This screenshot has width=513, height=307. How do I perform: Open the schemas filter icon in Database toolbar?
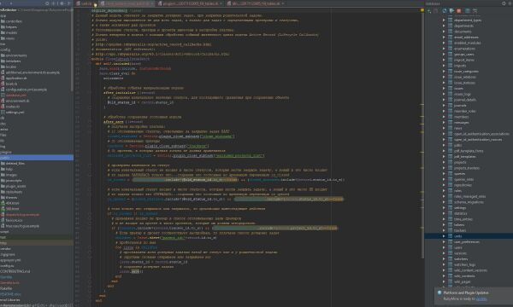point(451,11)
